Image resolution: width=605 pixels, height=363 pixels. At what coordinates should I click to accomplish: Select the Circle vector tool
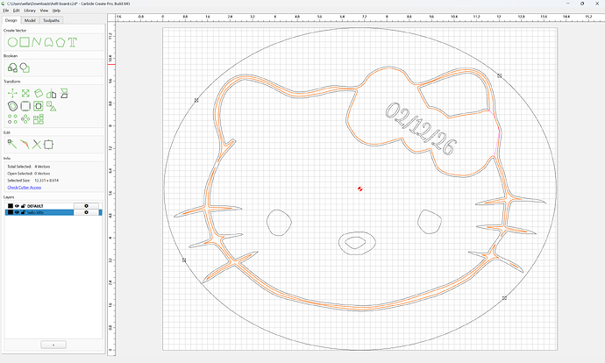click(12, 42)
